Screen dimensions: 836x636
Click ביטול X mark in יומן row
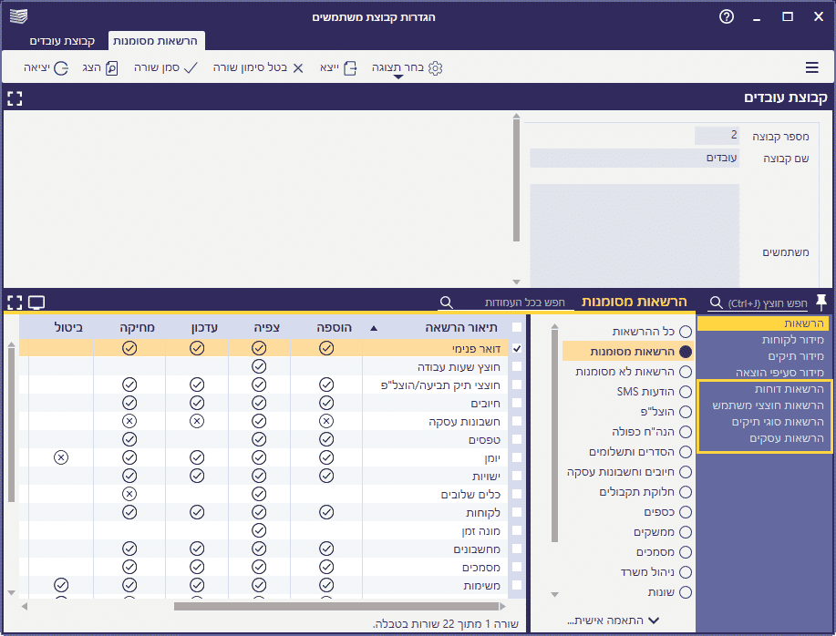(x=61, y=457)
